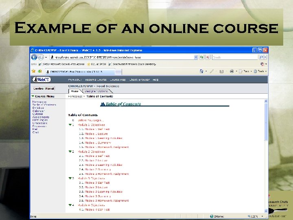Image resolution: width=293 pixels, height=220 pixels.
Task: Open the Before You Begin entry
Action: (91, 120)
